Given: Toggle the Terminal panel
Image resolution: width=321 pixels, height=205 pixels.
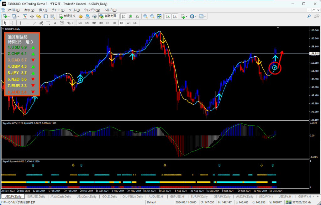Looking at the screenshot, I should [46, 16].
